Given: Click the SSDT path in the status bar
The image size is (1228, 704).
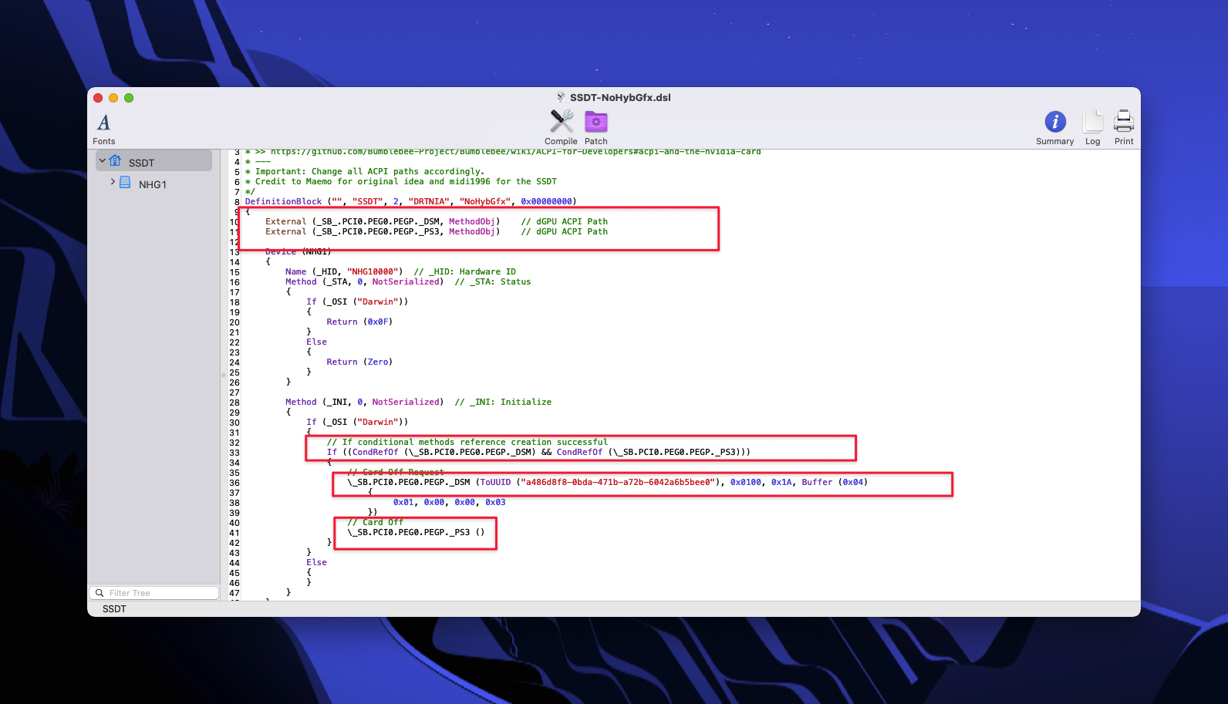Looking at the screenshot, I should pyautogui.click(x=114, y=609).
